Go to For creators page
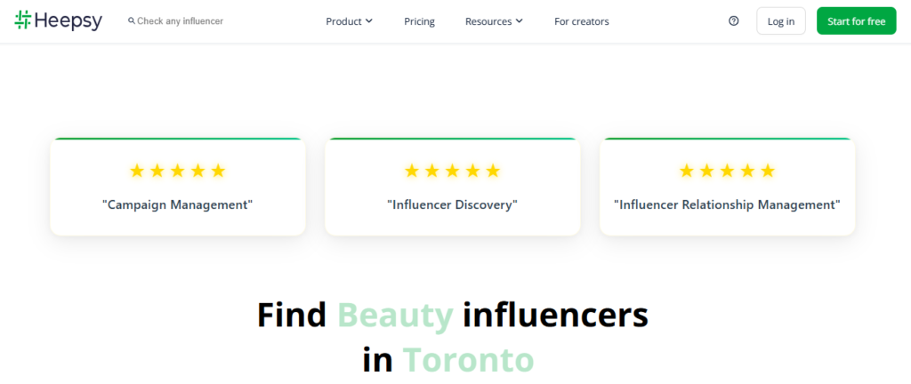Screen dimensions: 911x384 tap(581, 21)
